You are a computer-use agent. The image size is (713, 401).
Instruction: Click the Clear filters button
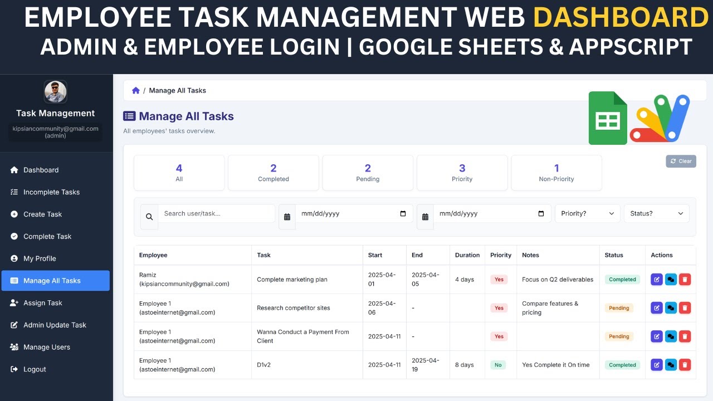pyautogui.click(x=681, y=161)
